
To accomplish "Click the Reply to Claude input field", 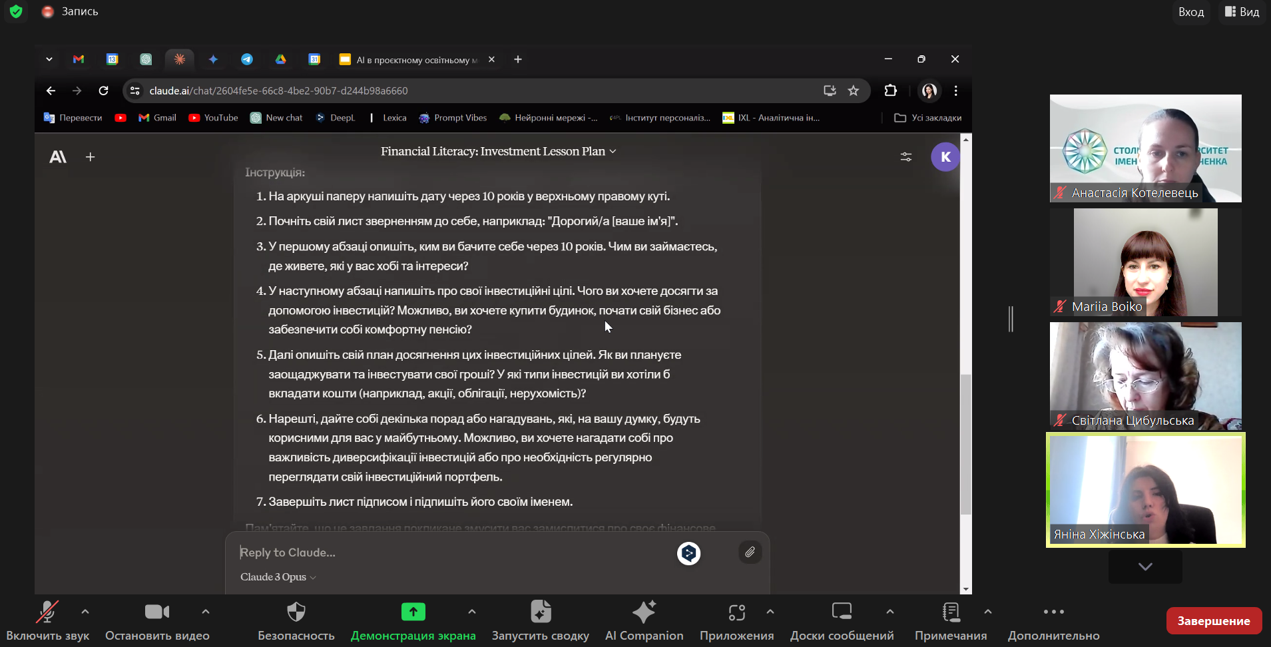I will [x=453, y=552].
